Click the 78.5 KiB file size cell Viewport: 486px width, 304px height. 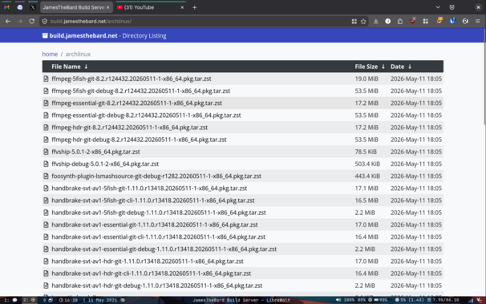[x=366, y=152]
